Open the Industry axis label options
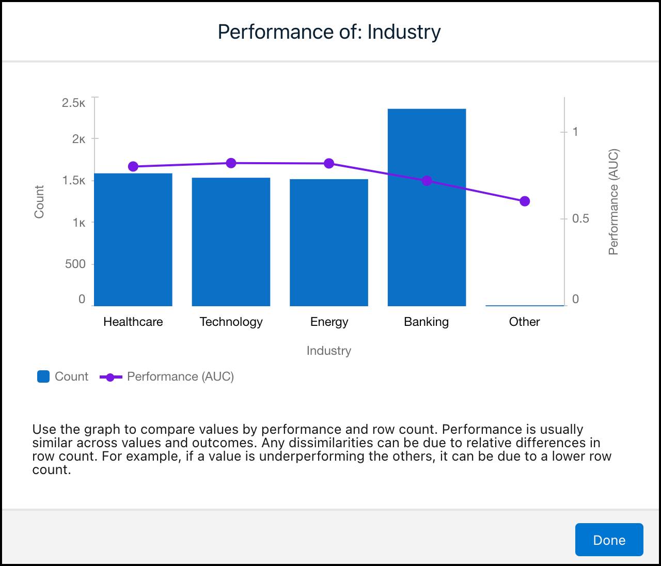 coord(328,351)
